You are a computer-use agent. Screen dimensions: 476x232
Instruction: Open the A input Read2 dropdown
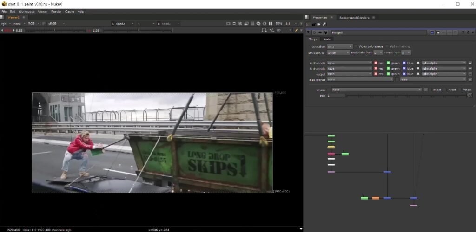click(122, 23)
